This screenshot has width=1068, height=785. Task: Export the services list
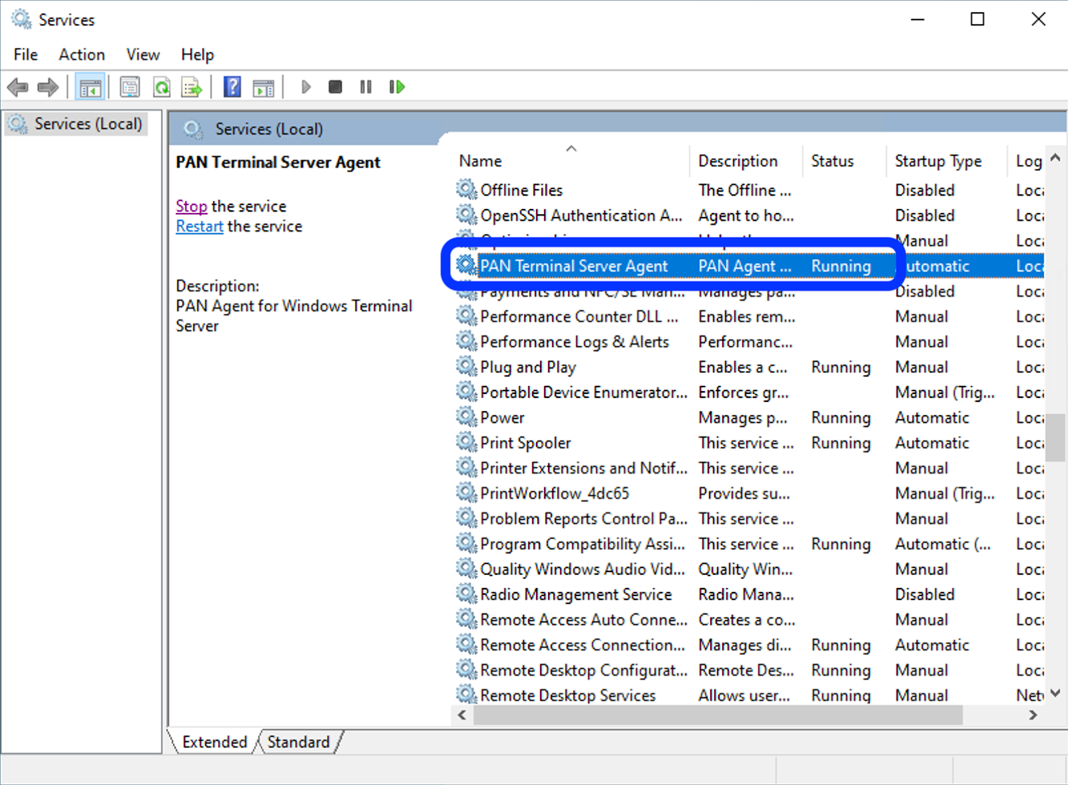click(192, 87)
